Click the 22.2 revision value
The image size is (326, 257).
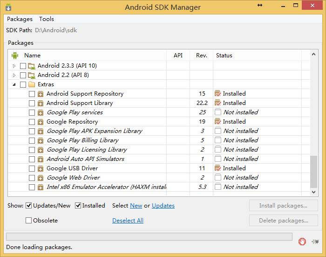(202, 103)
